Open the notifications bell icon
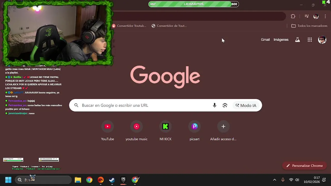Viewport: 331px width, 186px height. pos(324,180)
